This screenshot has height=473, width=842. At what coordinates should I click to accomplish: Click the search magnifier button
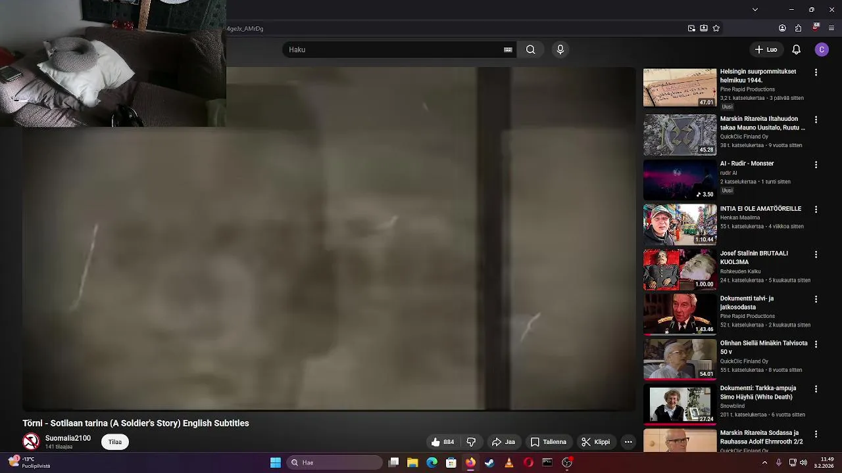(530, 49)
